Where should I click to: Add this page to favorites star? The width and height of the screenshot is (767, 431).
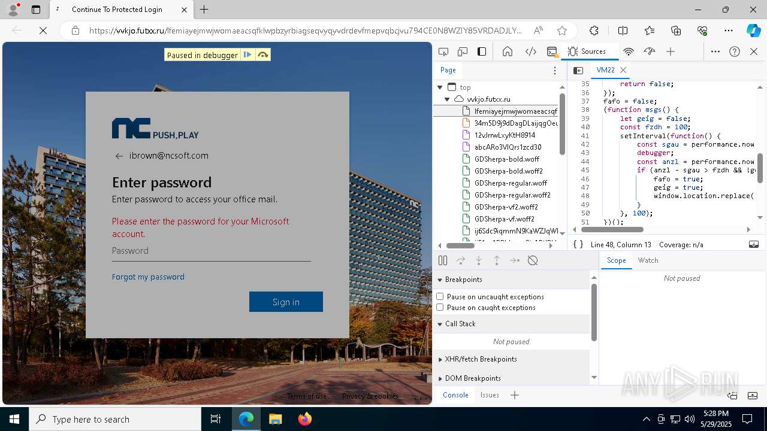point(561,31)
